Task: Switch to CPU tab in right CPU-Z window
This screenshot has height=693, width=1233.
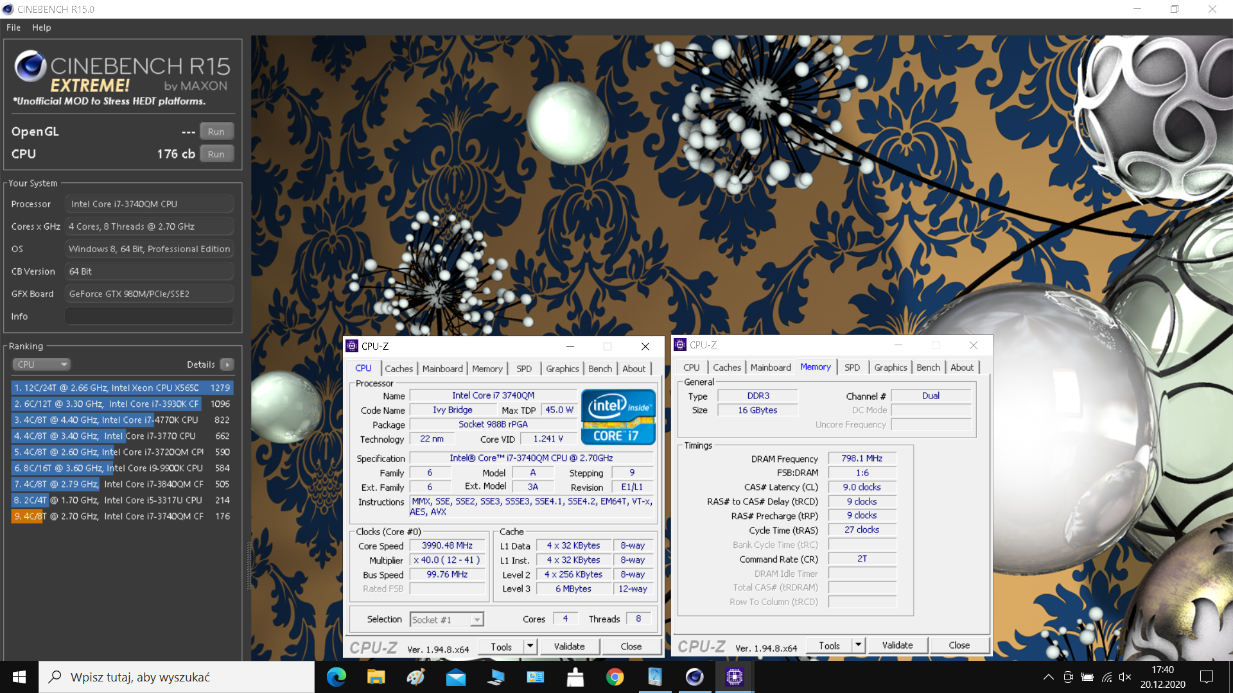Action: [x=692, y=367]
